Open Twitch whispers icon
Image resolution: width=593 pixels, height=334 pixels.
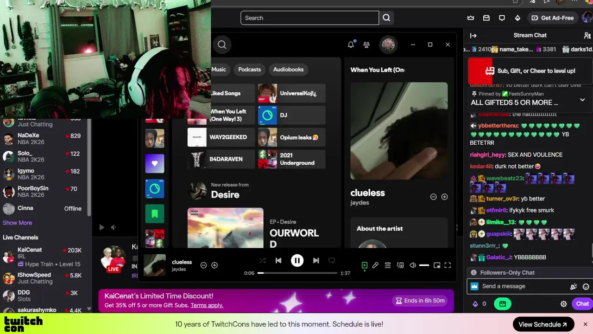(502, 18)
